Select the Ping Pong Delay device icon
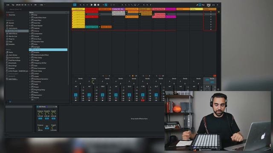Screen dimensions: 273x153 [32, 90]
